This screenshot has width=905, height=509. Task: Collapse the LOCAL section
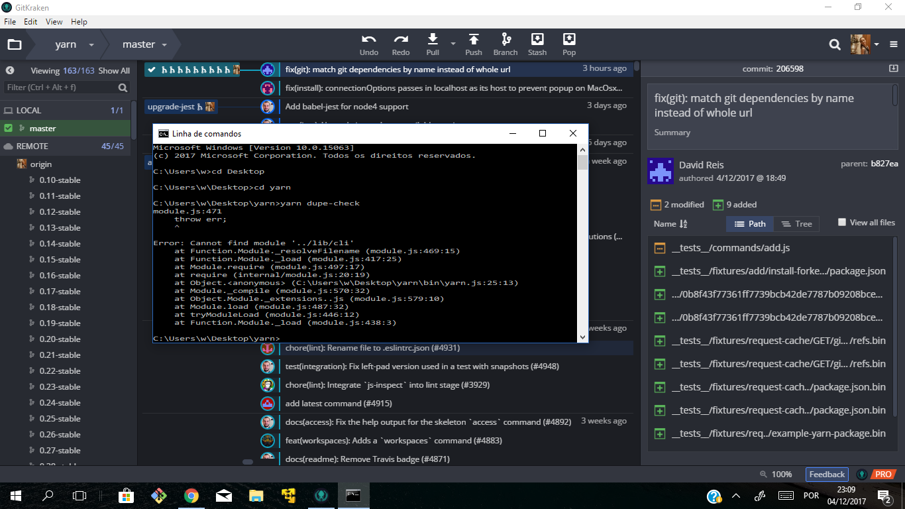[x=64, y=110]
